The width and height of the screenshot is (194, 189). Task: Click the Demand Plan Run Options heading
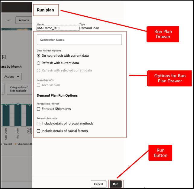(57, 95)
